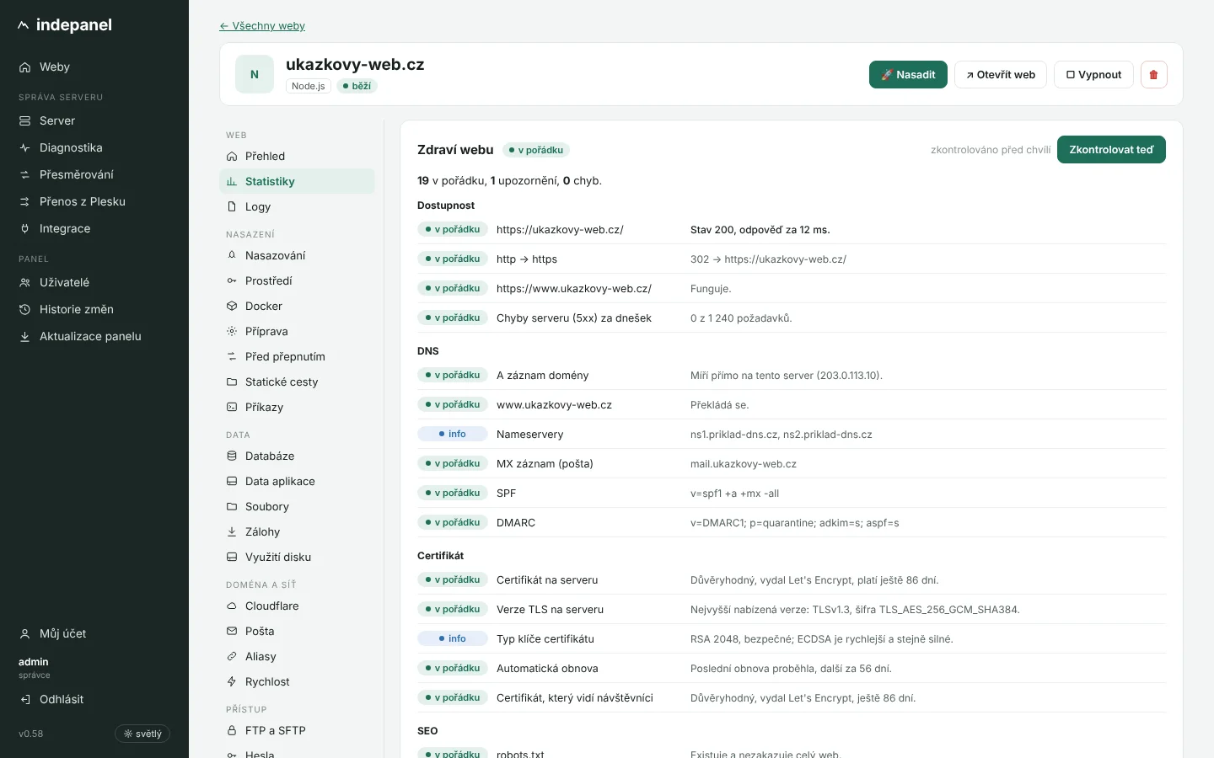
Task: Click the red trash delete icon
Action: pos(1153,75)
